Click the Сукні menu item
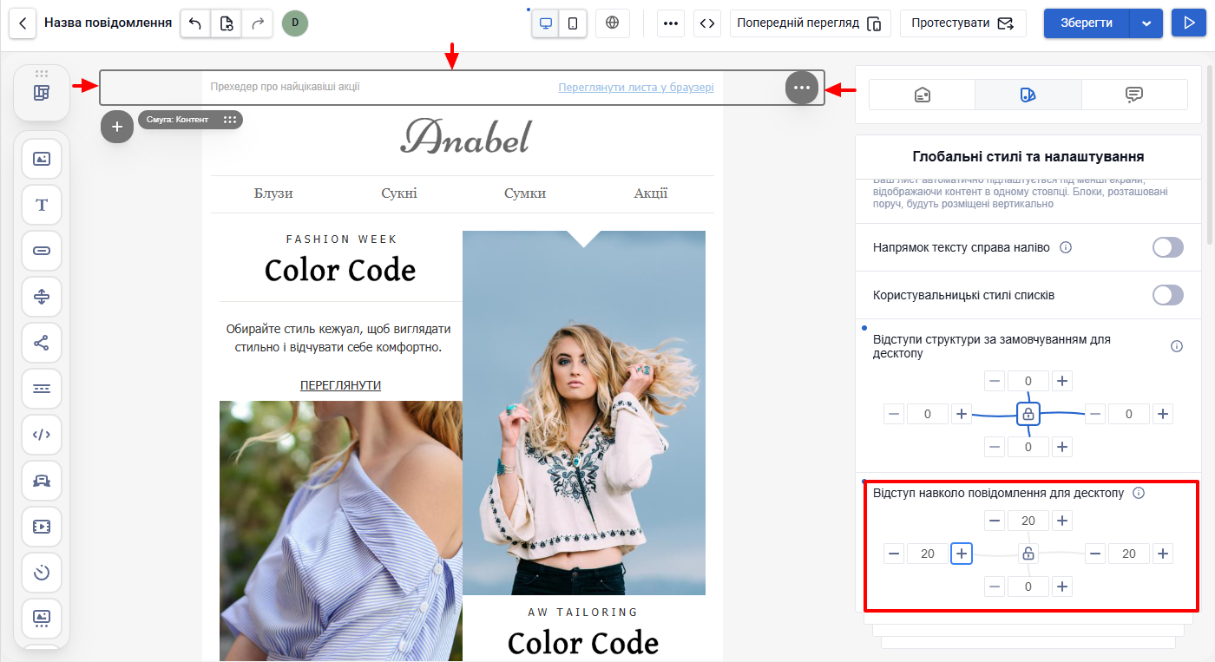 pyautogui.click(x=399, y=193)
